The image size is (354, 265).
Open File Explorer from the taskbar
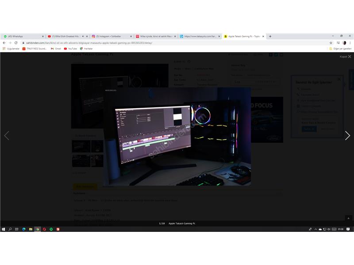(31, 229)
